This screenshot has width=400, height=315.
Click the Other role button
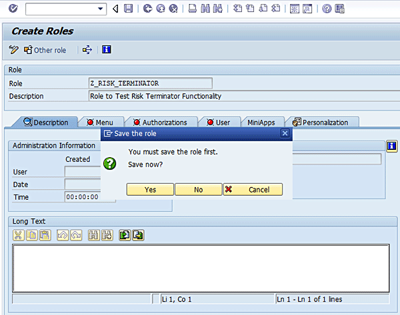click(45, 50)
